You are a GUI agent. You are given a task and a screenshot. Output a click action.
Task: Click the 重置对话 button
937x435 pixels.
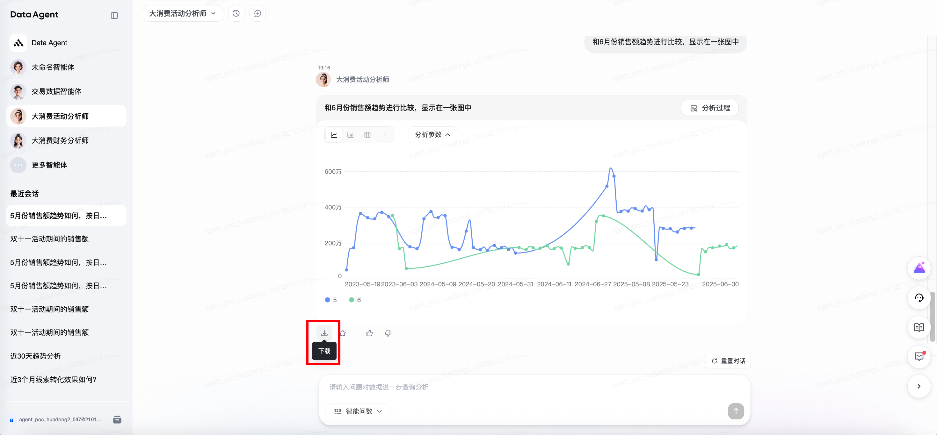click(728, 361)
